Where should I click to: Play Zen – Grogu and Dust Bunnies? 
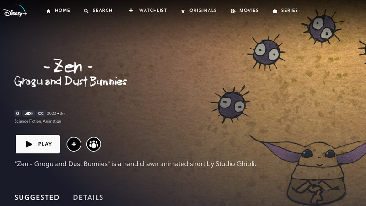tap(38, 144)
